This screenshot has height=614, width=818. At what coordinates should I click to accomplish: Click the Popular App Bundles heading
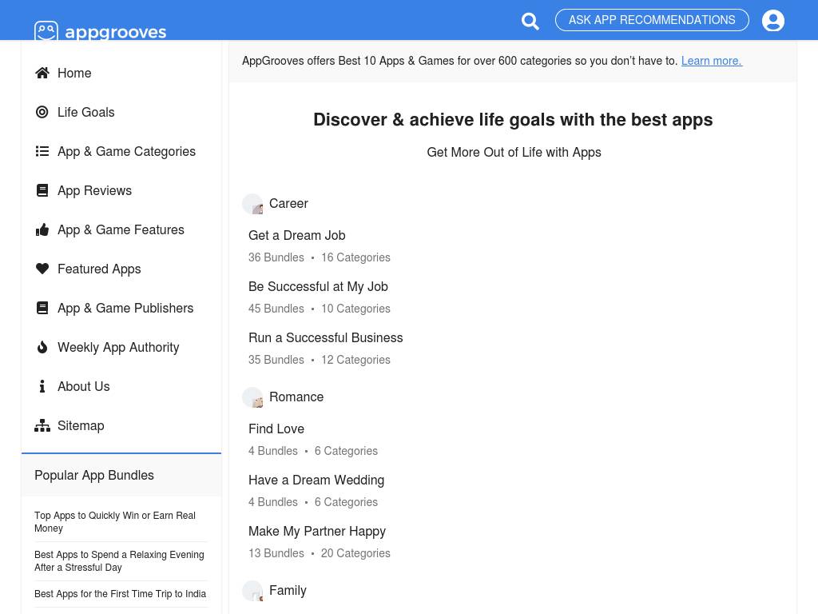(x=94, y=475)
